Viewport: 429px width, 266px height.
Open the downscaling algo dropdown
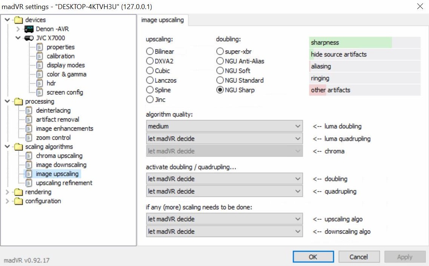coord(224,232)
